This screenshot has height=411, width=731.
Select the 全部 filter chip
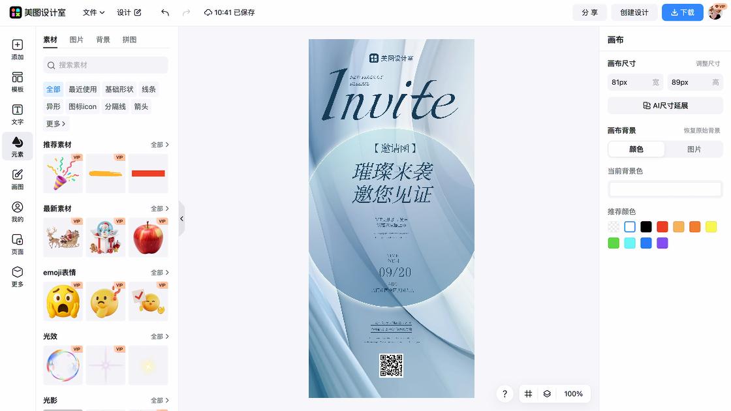[x=53, y=89]
